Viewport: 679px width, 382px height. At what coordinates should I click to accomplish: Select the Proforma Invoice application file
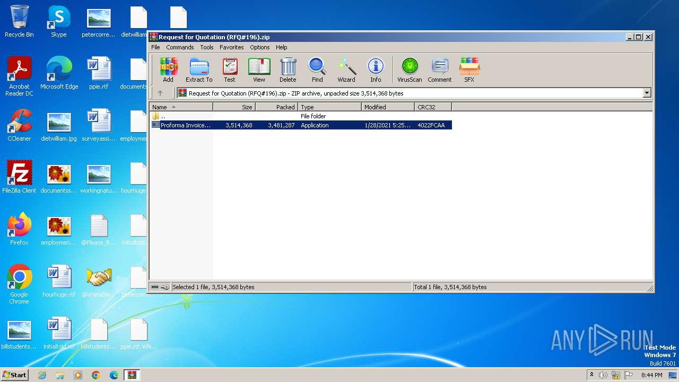[x=301, y=125]
